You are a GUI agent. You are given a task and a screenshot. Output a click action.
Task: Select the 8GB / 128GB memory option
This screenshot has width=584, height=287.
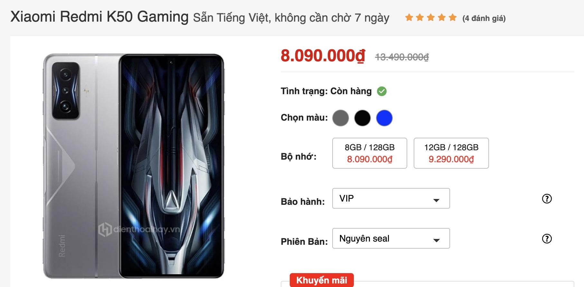[370, 153]
